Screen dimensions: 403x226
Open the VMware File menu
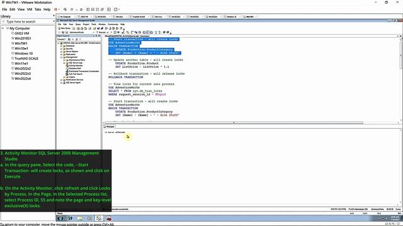(x=4, y=9)
